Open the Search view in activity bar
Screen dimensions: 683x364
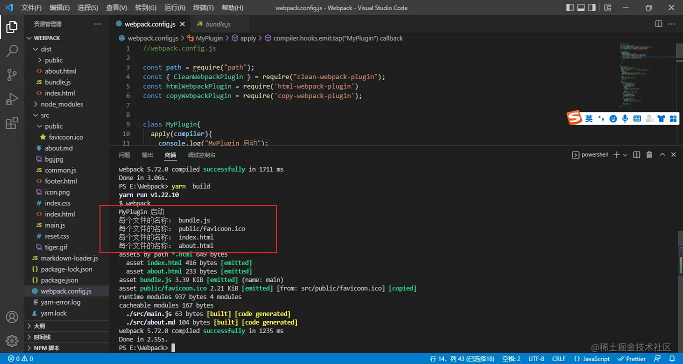point(12,50)
